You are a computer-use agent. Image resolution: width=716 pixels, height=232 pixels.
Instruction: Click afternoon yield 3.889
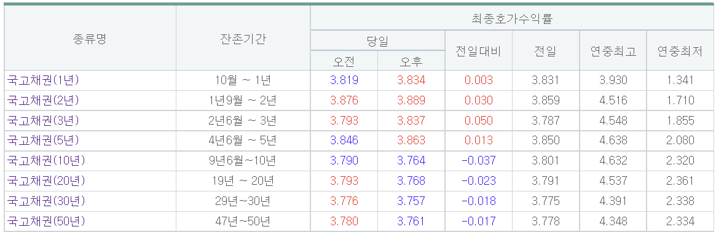pos(411,100)
